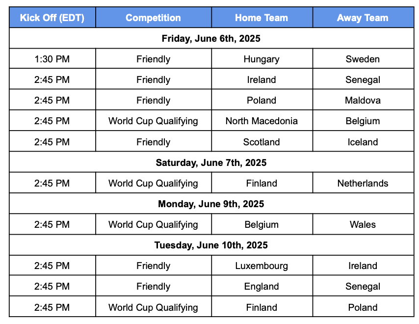
Task: Click the Saturday, June 7th, 2025 row
Action: click(x=211, y=162)
